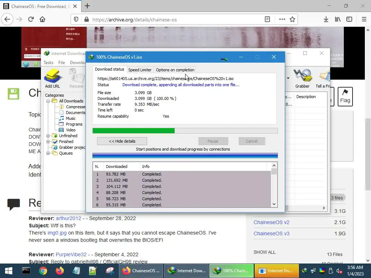
Task: Click the green download progress bar
Action: click(185, 131)
